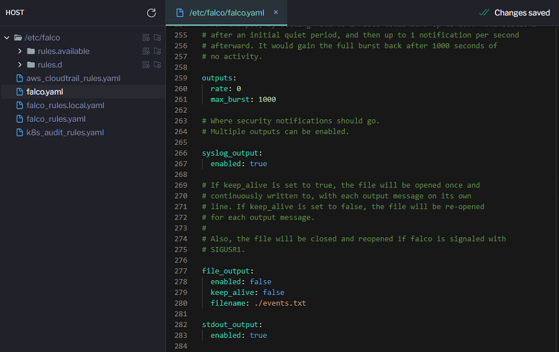
Task: Open aws_cloudtrail_rules.yaml file
Action: (x=73, y=78)
